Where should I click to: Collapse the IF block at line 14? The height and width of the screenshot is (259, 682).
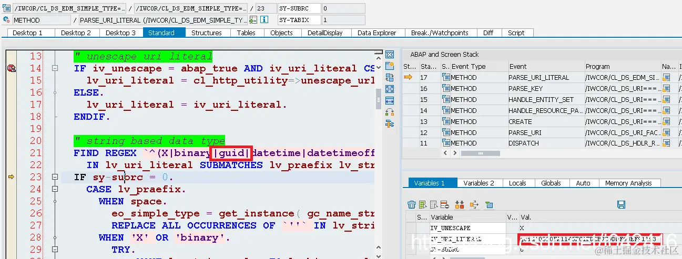click(55, 68)
